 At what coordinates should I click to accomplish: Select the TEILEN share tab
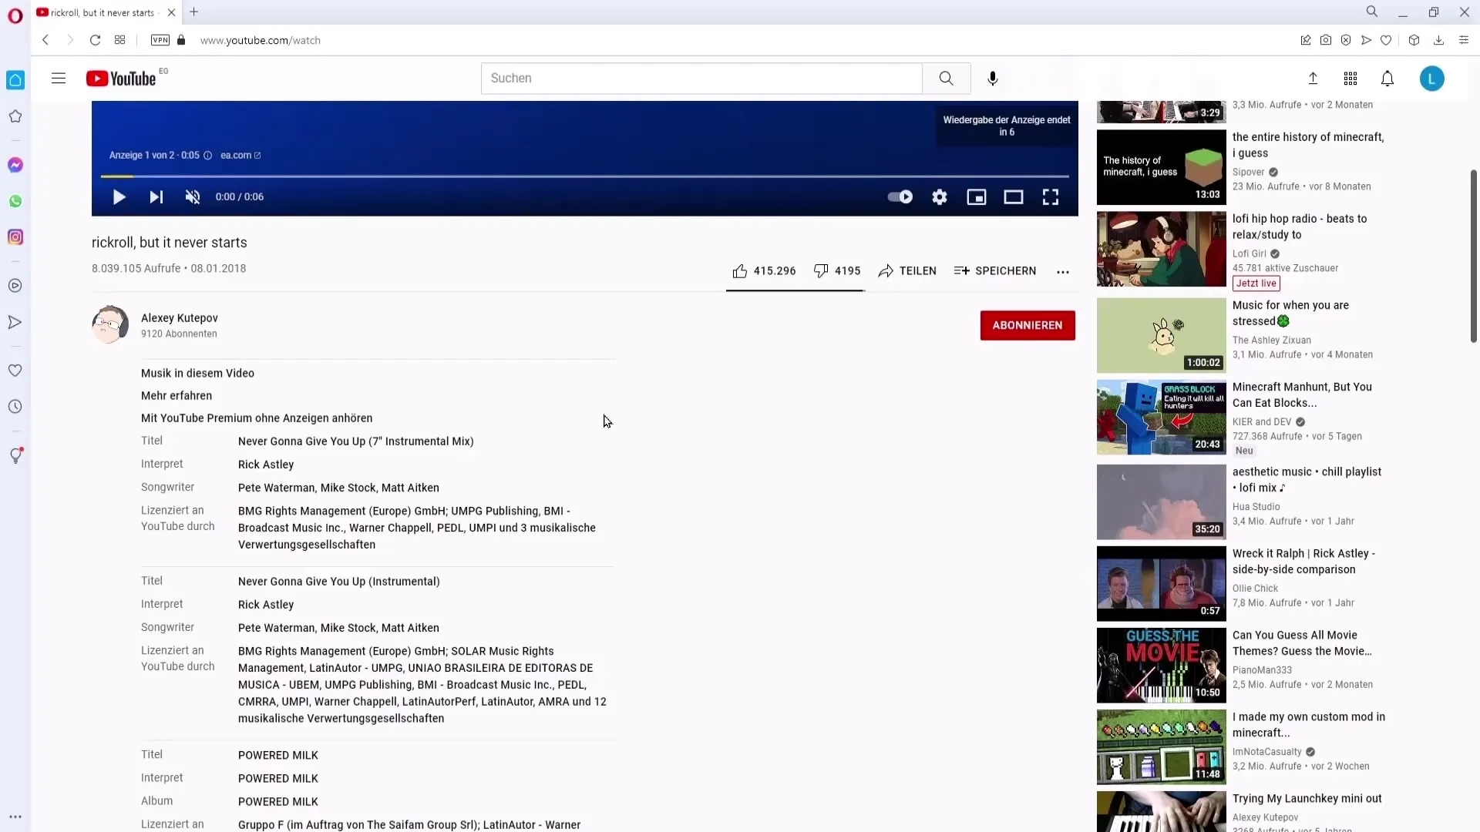908,270
